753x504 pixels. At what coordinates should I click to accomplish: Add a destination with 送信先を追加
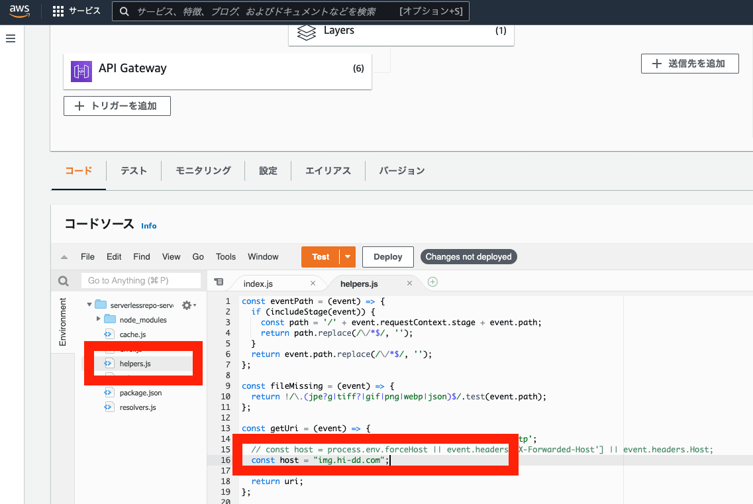(x=689, y=64)
